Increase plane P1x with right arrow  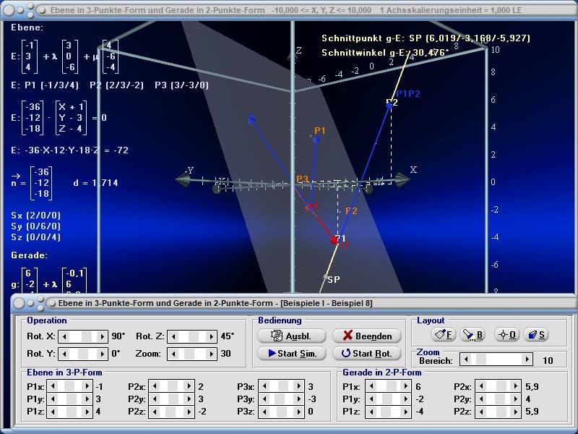pos(87,386)
